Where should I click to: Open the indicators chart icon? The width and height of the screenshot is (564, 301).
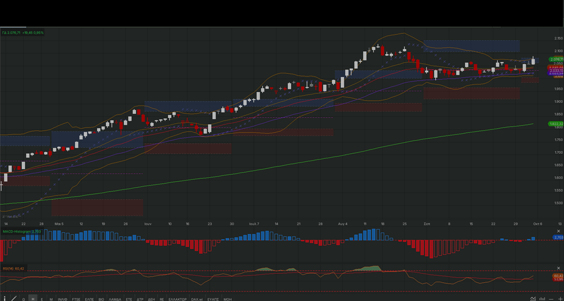click(x=533, y=298)
